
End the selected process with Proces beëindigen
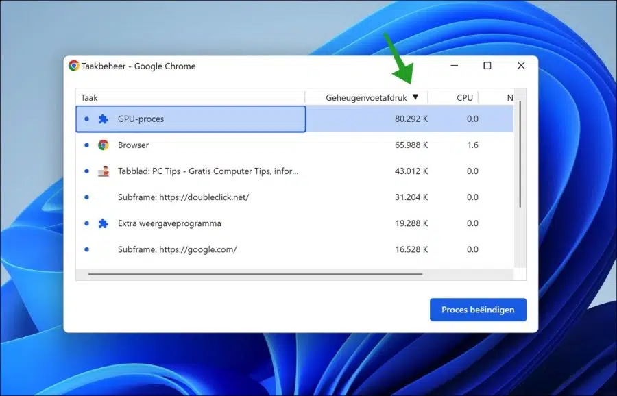pyautogui.click(x=478, y=310)
